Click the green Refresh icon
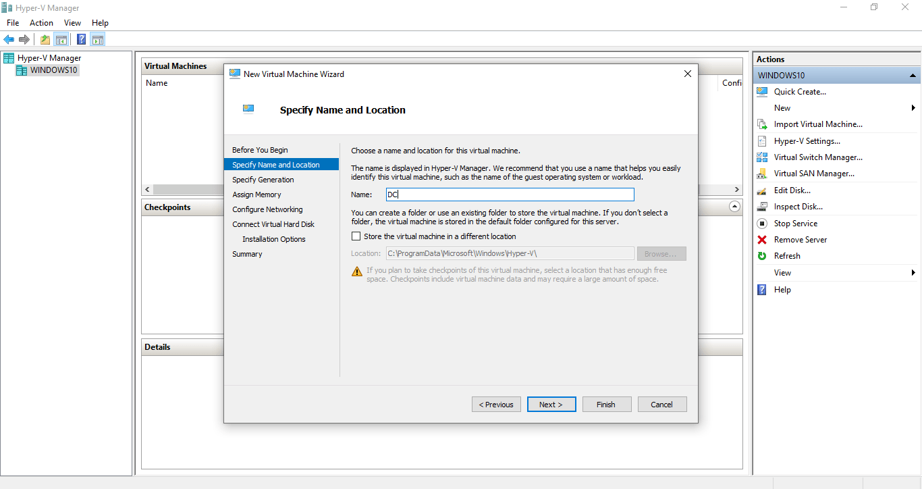The height and width of the screenshot is (489, 922). pos(763,256)
